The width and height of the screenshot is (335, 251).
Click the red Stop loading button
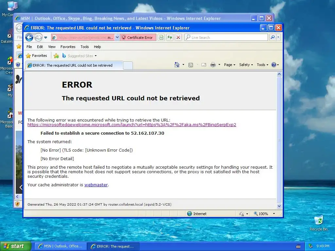178,38
